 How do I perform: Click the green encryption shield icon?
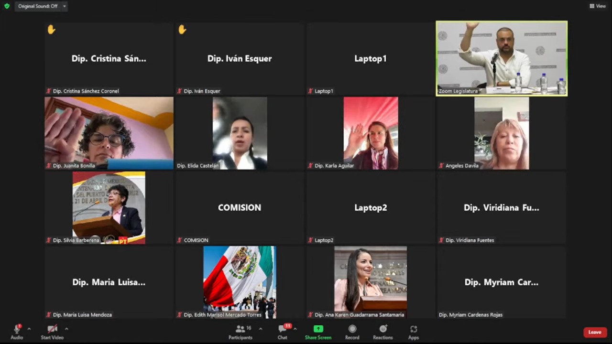click(7, 6)
